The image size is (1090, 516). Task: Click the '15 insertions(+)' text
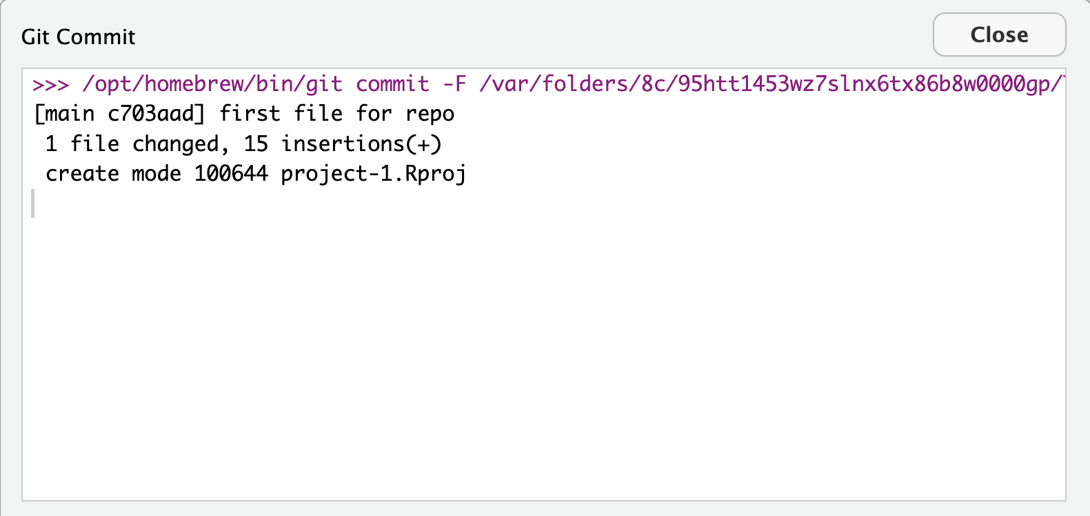(345, 143)
